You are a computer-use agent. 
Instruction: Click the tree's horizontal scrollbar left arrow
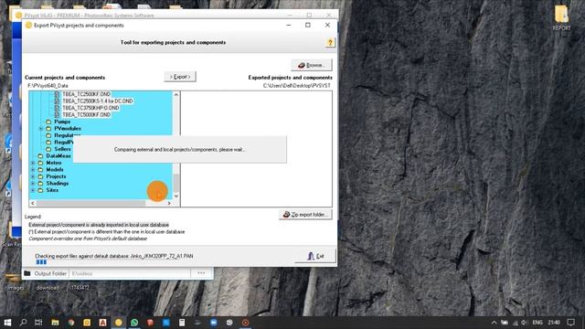coord(33,203)
